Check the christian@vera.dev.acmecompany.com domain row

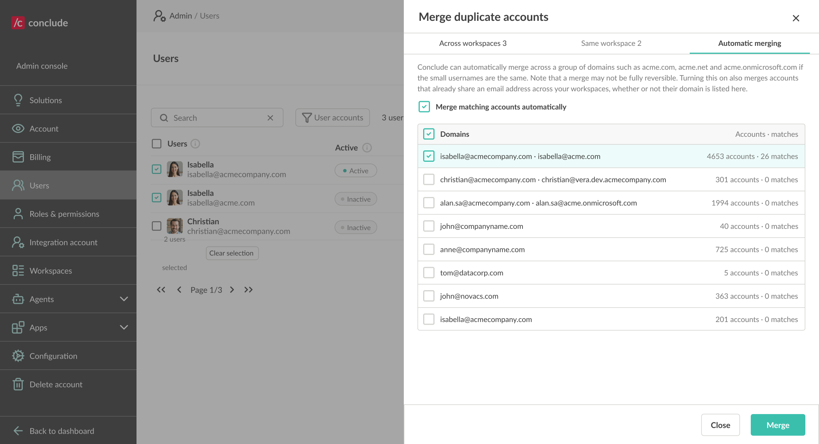click(x=429, y=180)
